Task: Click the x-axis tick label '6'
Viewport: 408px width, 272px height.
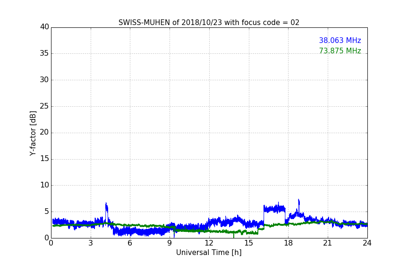Action: (130, 243)
